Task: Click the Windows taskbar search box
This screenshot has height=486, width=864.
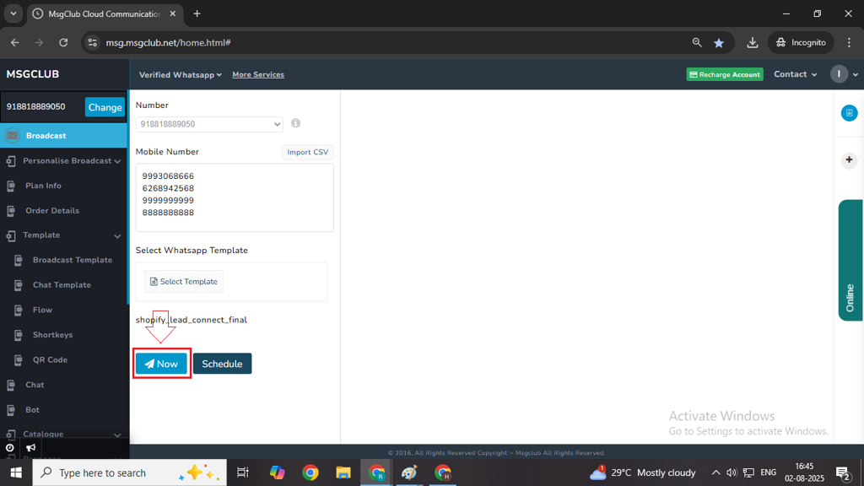Action: click(x=129, y=472)
